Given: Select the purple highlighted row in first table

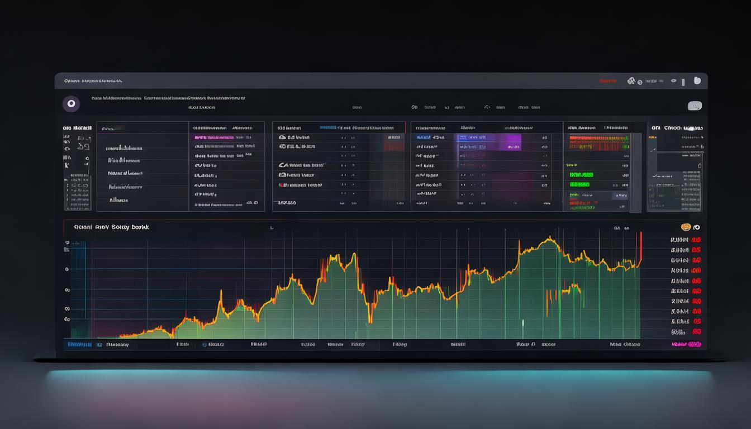Looking at the screenshot, I should pos(214,137).
